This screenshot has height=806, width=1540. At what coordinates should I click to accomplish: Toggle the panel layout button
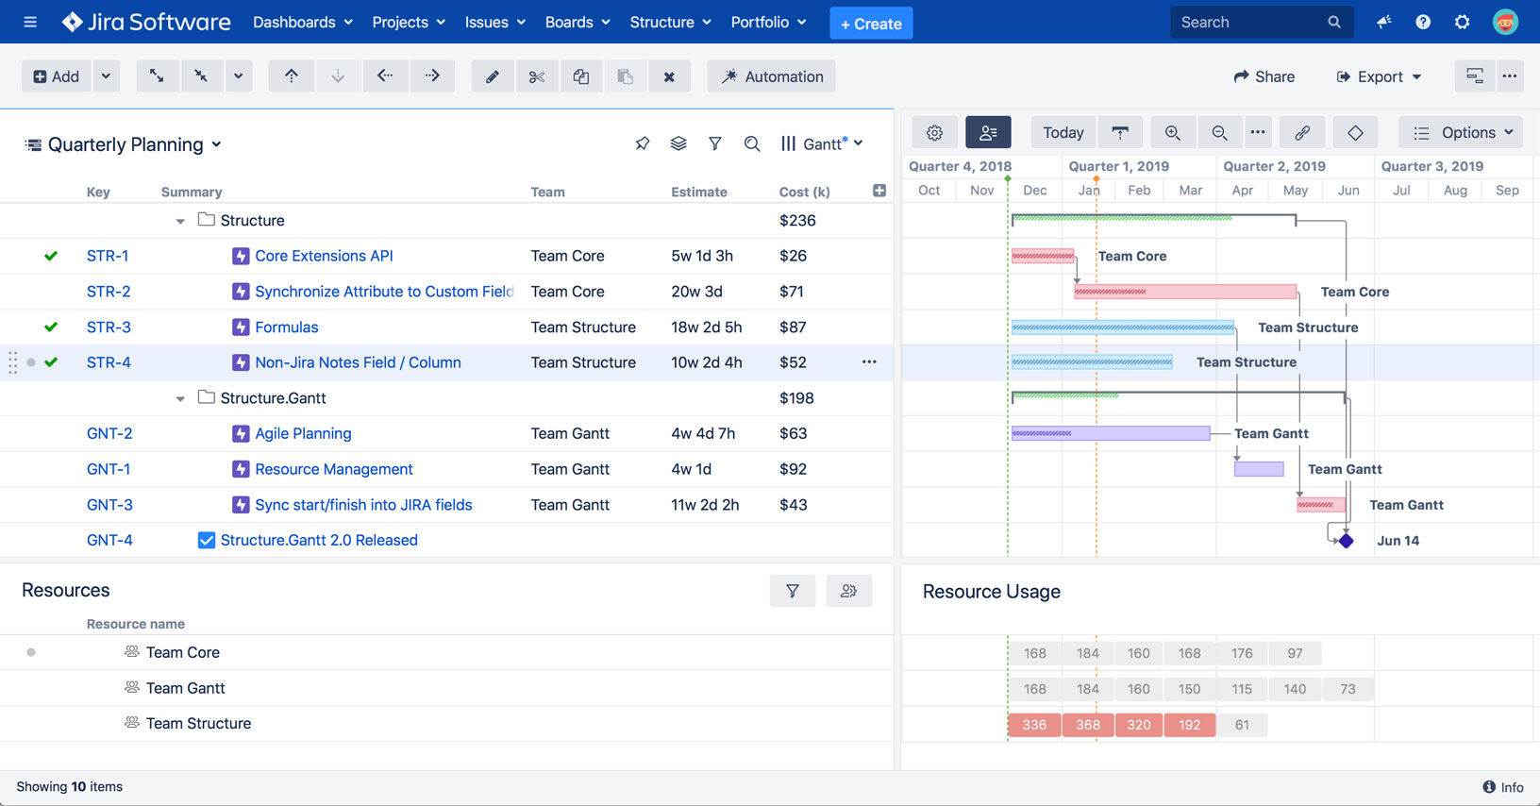(1474, 76)
